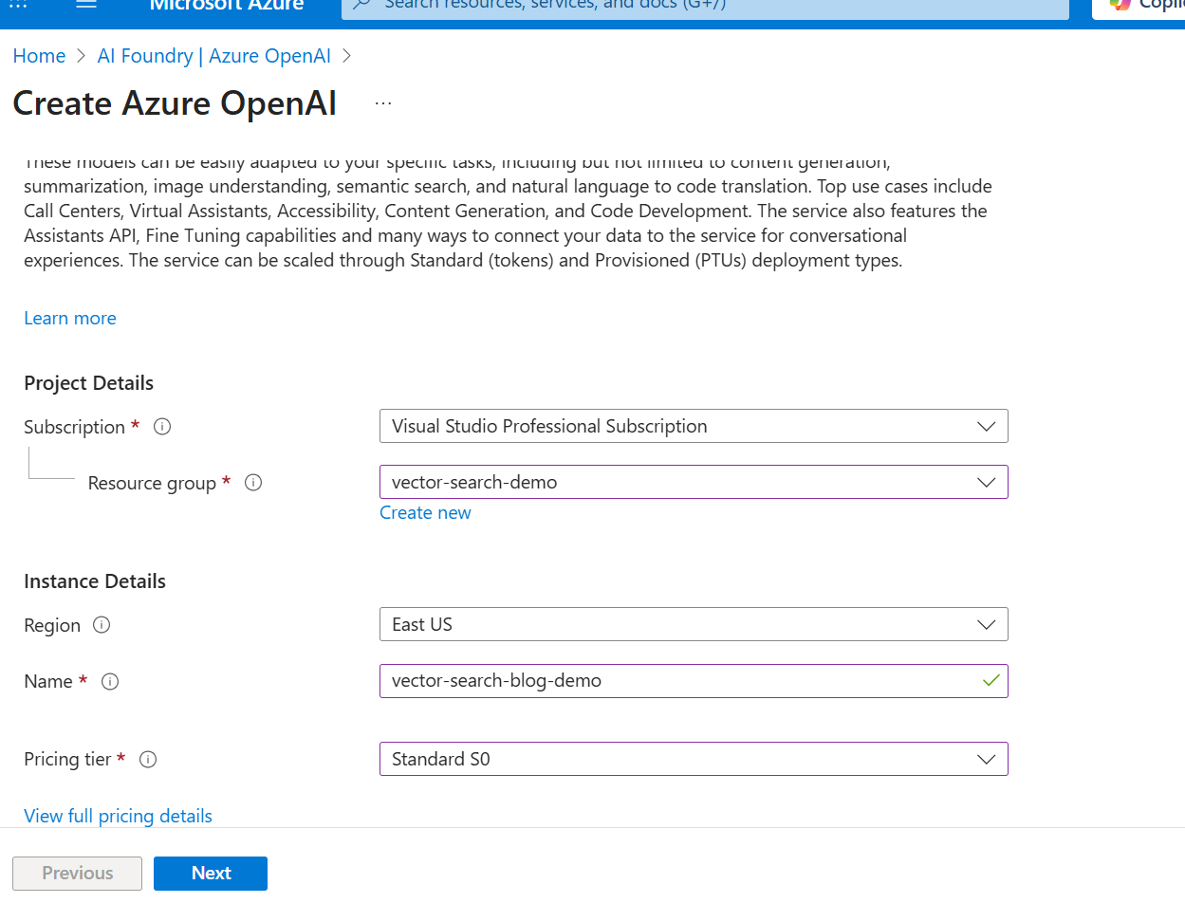
Task: Click the Subscription field label
Action: coord(74,427)
